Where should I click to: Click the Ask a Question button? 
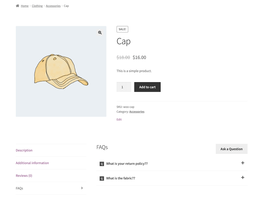[x=231, y=149]
